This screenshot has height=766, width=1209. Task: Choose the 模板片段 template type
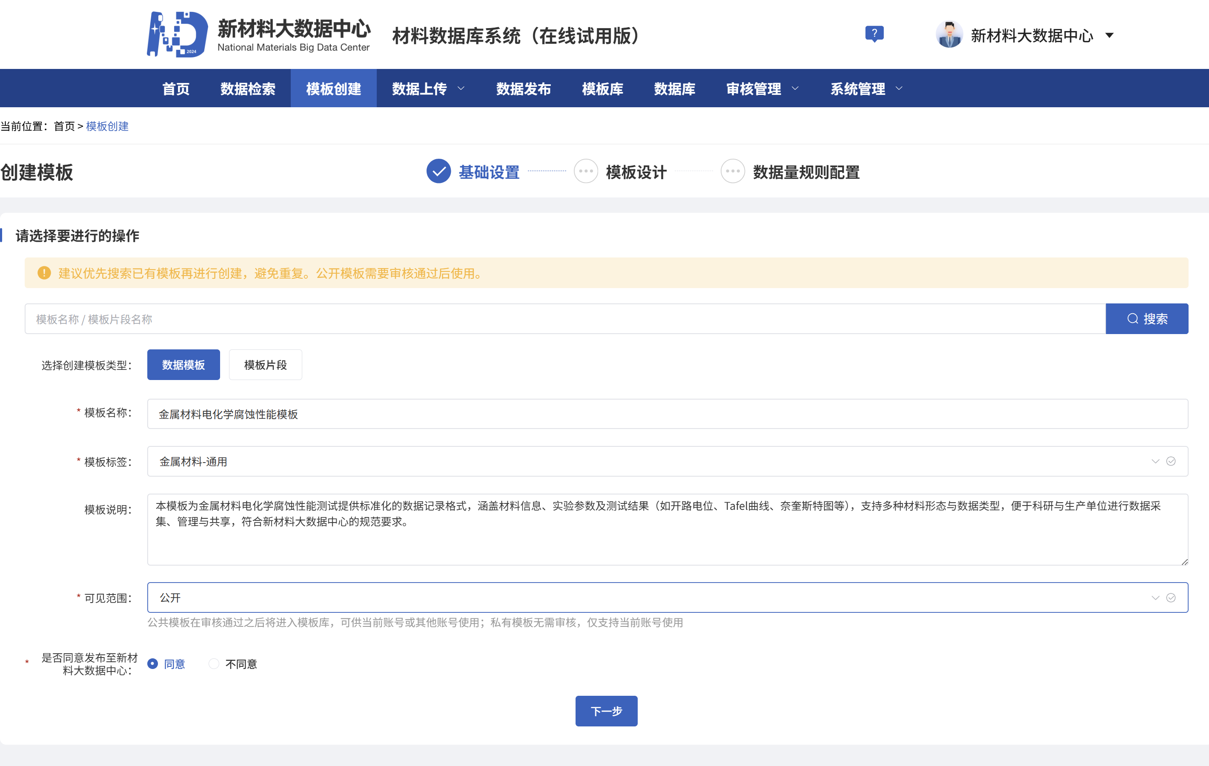265,365
